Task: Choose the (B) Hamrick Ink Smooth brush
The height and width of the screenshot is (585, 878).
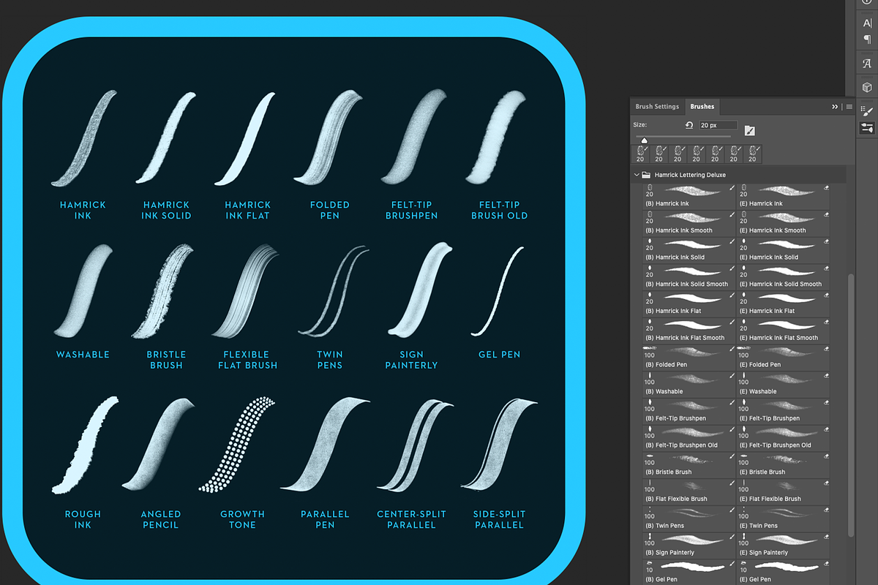Action: tap(689, 223)
